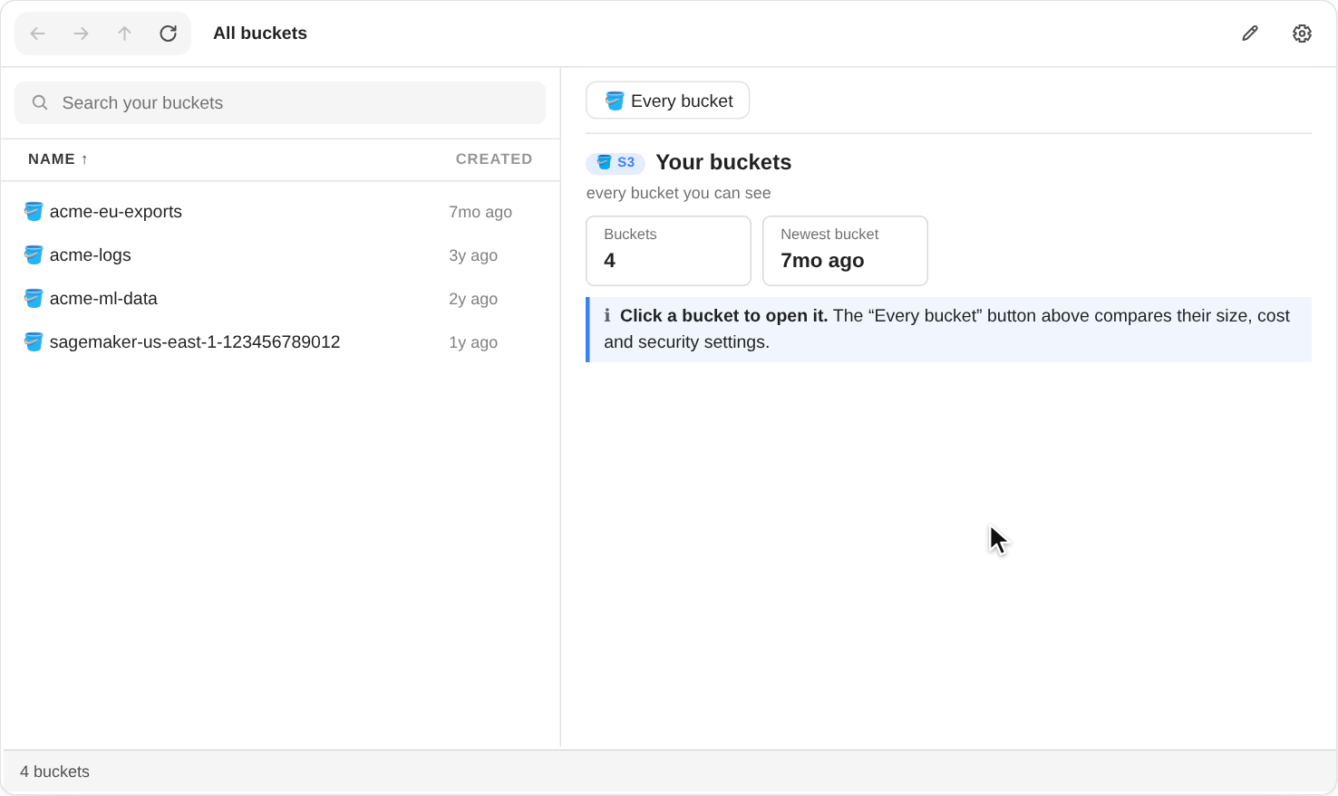Click the search magnifier icon

[40, 102]
